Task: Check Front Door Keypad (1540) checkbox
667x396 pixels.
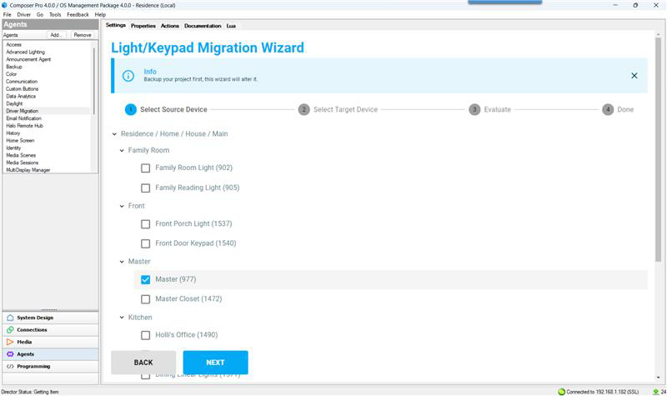Action: pos(145,243)
